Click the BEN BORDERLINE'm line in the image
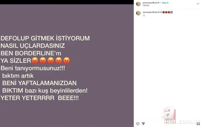Screen dimensions: 201x127 [31, 53]
